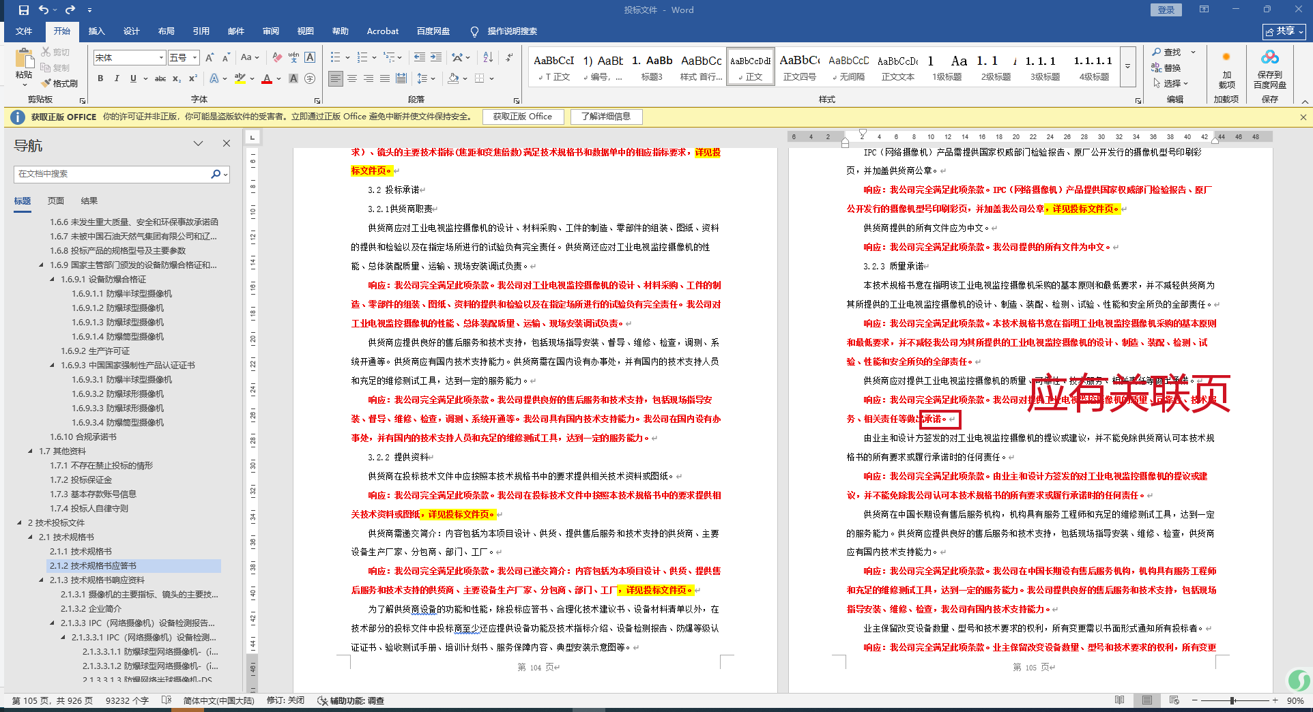Screen dimensions: 1313x712
Task: Click the magnifier icon in navigation search box
Action: (x=216, y=174)
